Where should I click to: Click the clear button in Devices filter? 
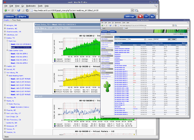tap(174, 39)
